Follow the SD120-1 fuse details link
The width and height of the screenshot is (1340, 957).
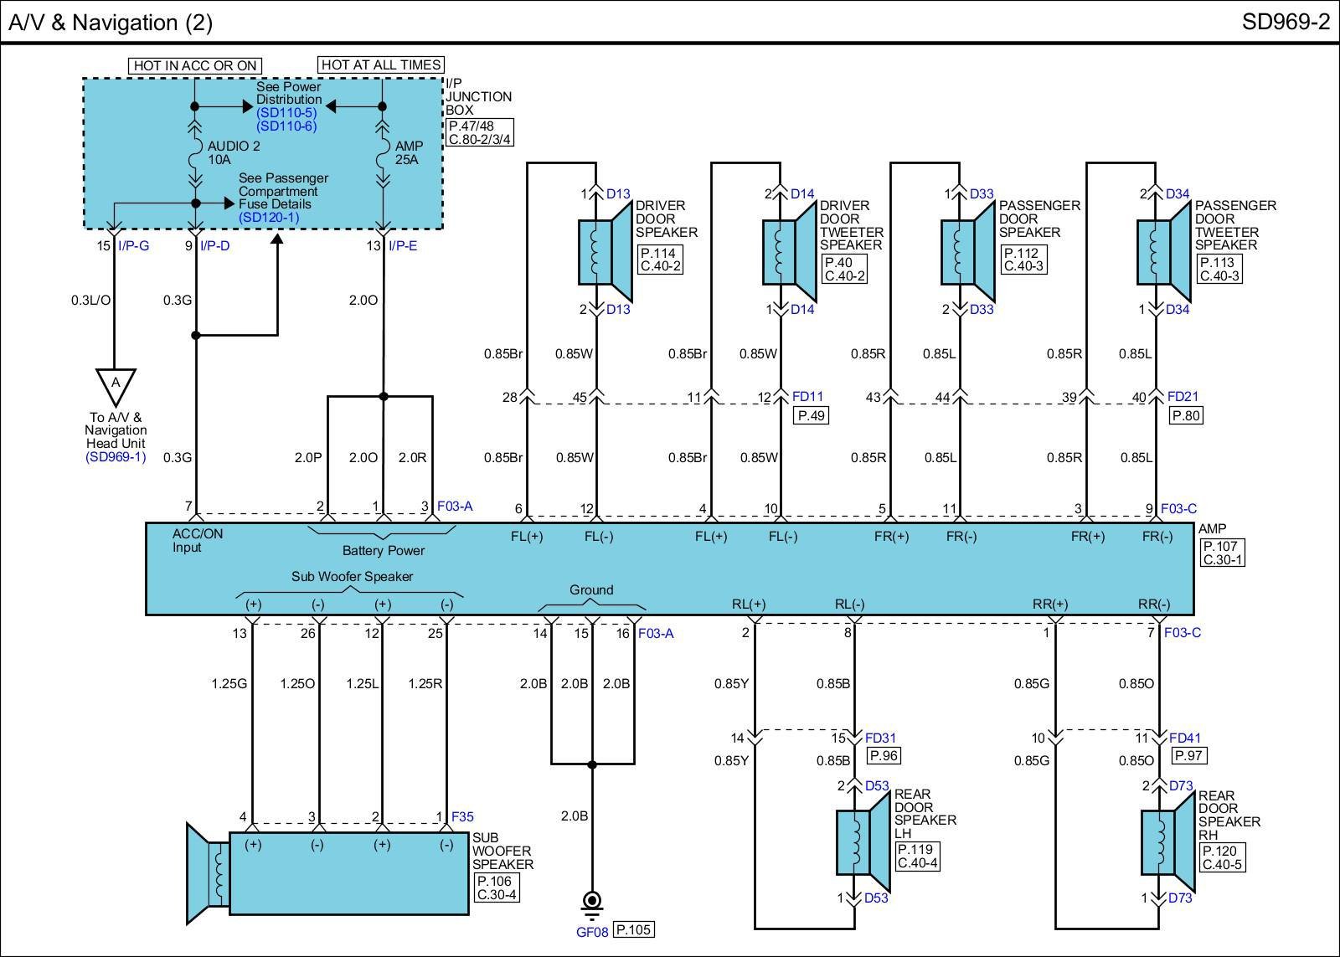269,217
